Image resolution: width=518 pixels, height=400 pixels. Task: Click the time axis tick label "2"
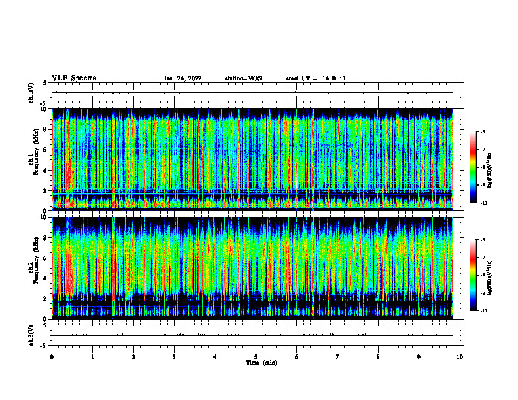[x=133, y=357]
